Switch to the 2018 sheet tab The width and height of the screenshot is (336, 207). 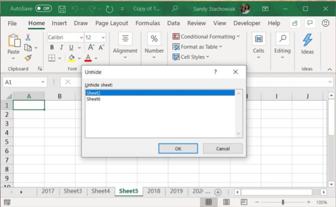click(154, 191)
